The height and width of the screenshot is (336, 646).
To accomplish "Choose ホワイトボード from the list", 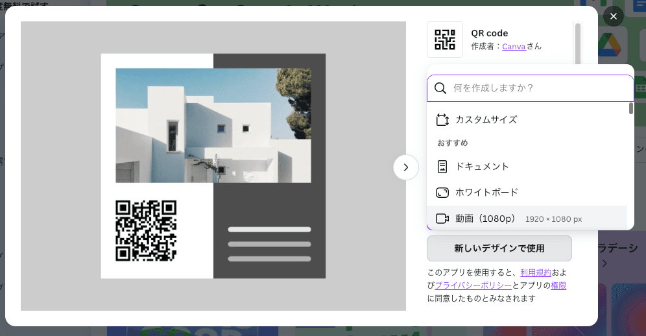I will 527,193.
